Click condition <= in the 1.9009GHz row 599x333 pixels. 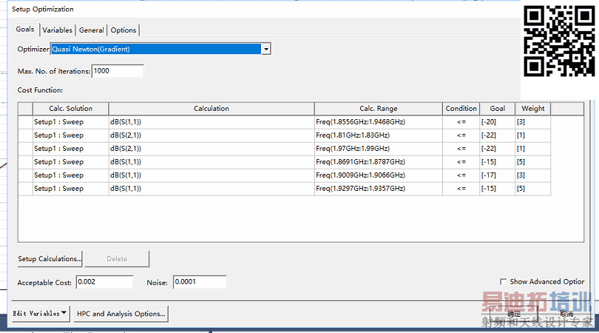click(x=461, y=175)
